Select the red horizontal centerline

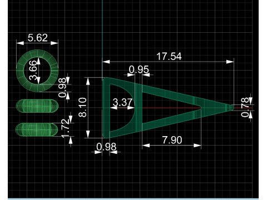(x=171, y=108)
